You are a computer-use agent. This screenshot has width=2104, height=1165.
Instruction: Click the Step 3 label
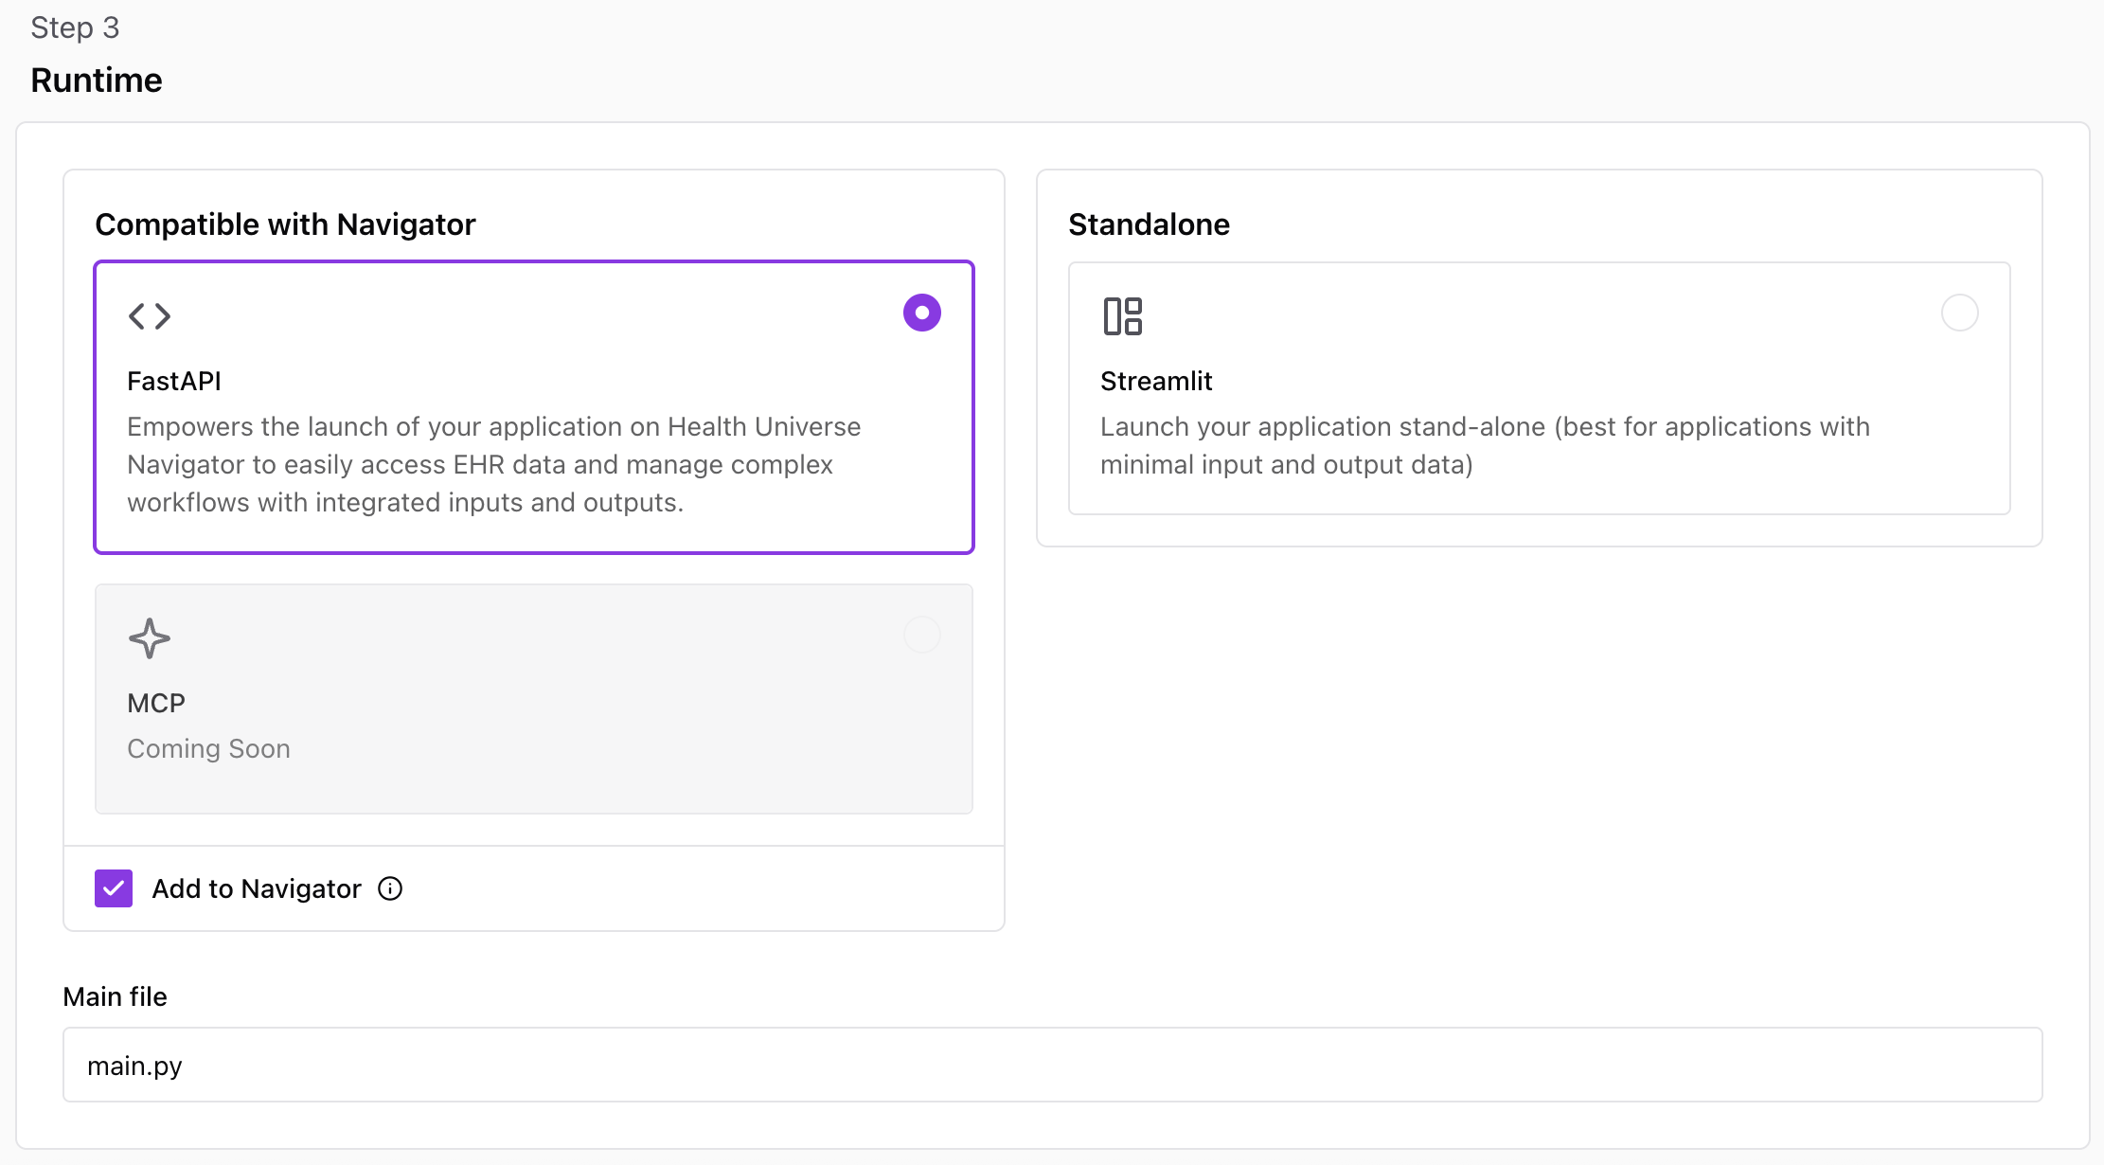pos(75,27)
